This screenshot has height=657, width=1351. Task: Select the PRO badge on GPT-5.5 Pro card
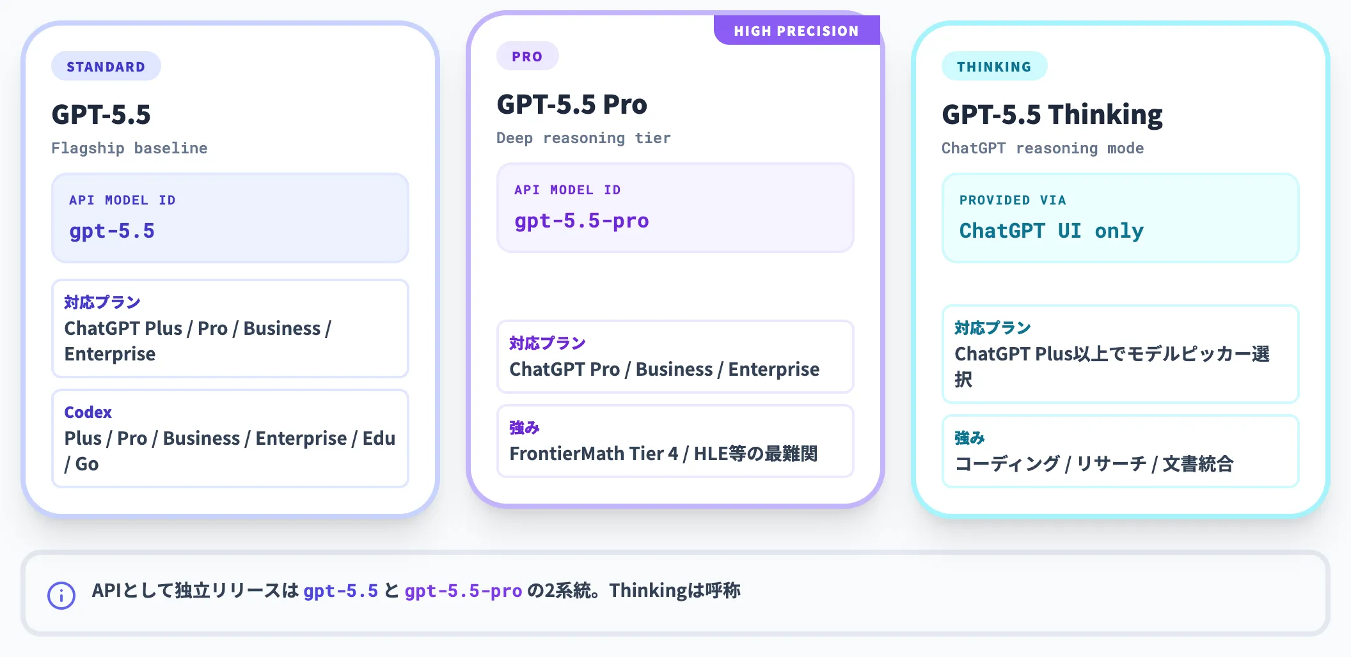527,56
